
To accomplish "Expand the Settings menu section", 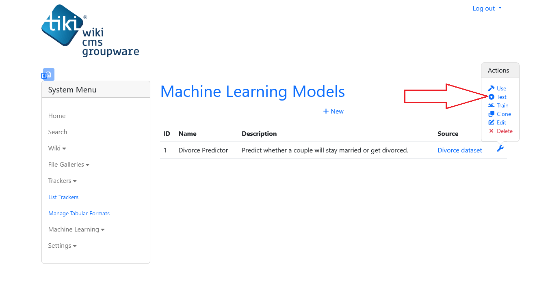I will pyautogui.click(x=63, y=245).
